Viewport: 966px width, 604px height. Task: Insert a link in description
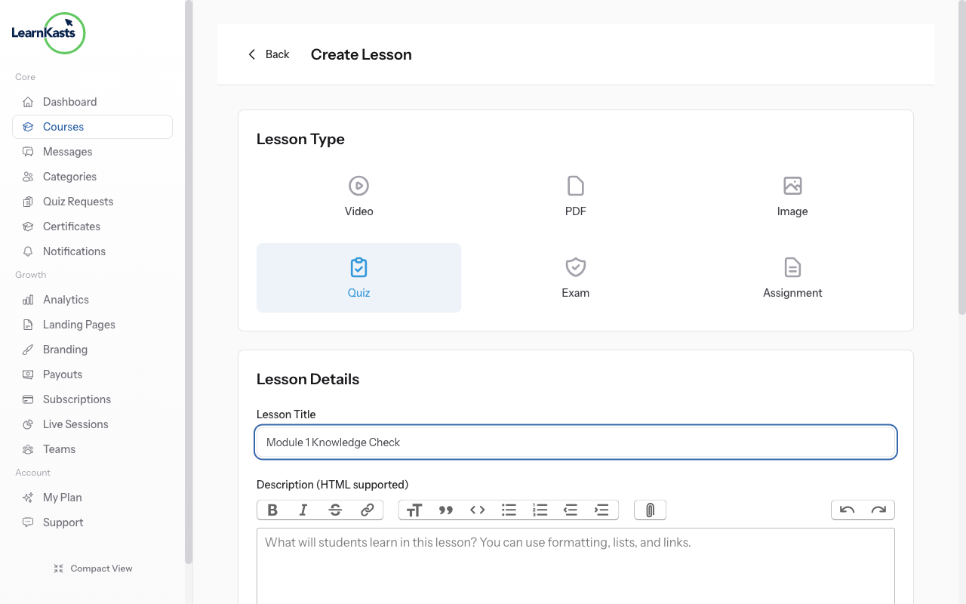[x=367, y=510]
